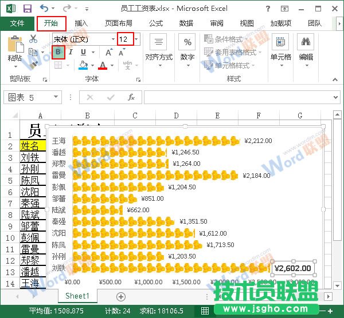
Task: Expand the font color dropdown arrow
Action: pyautogui.click(x=112, y=65)
